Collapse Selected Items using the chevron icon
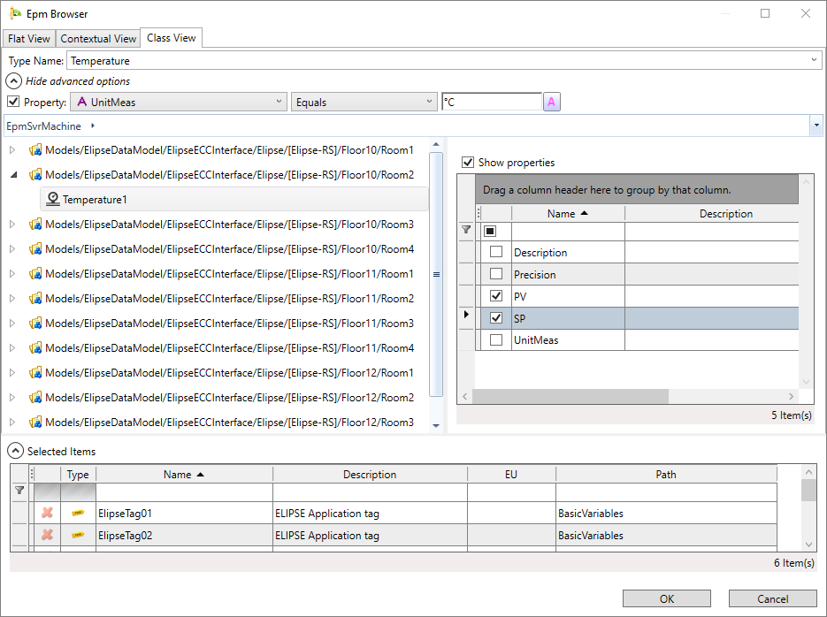 (x=16, y=451)
